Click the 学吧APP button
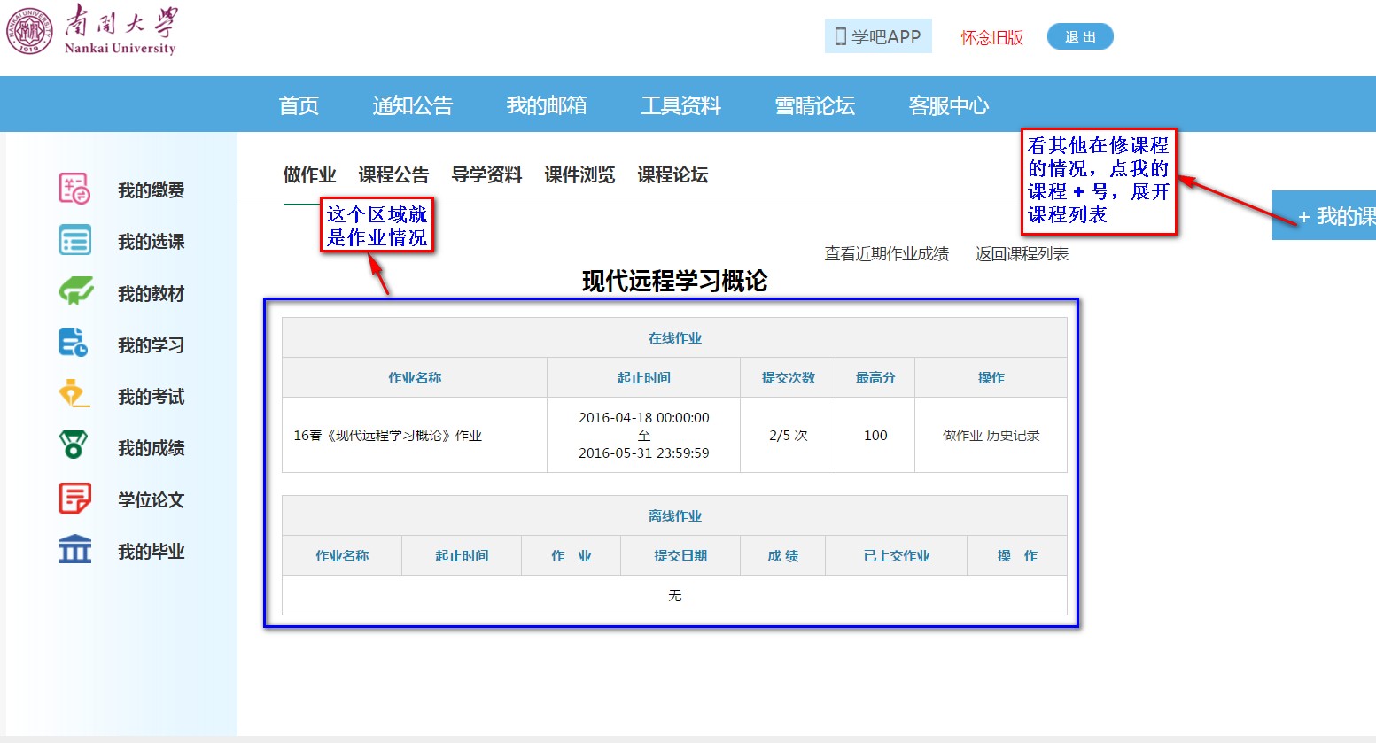 (877, 36)
